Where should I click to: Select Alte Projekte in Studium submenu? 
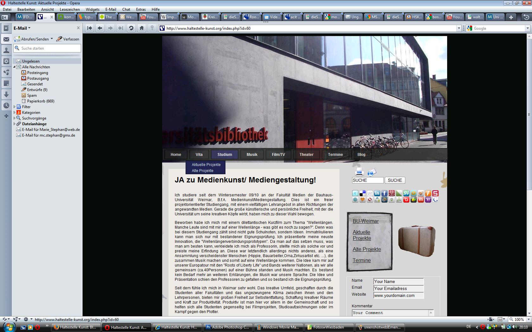[202, 171]
